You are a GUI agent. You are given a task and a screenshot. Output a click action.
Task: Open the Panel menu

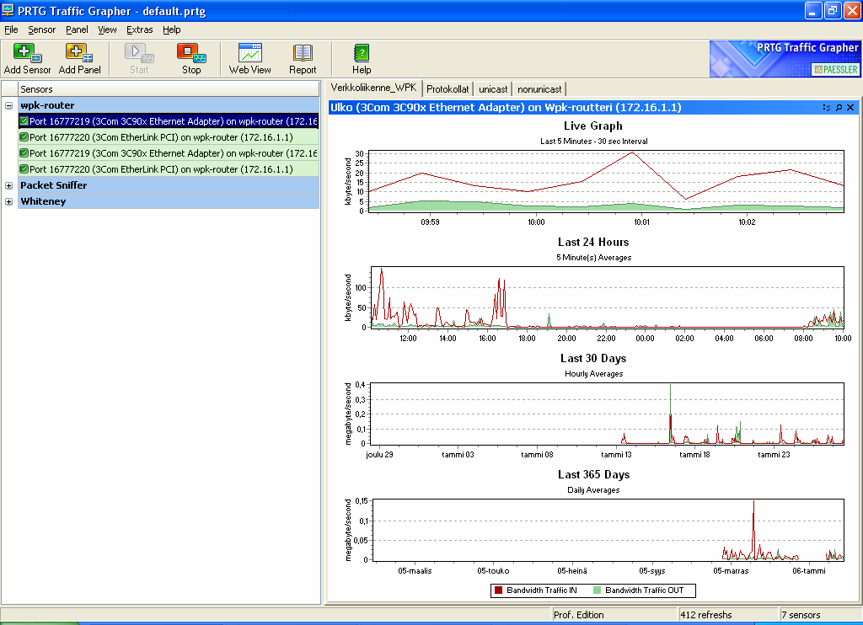pyautogui.click(x=77, y=29)
